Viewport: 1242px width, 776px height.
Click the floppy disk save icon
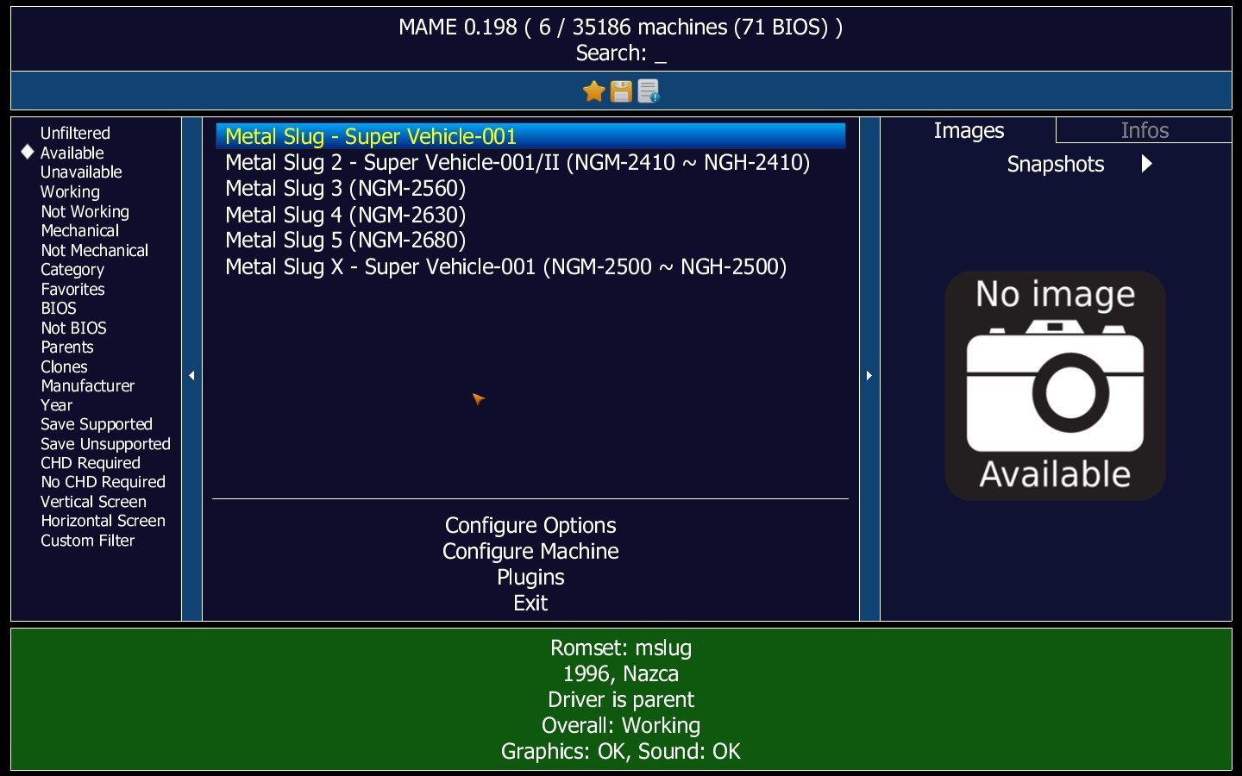click(x=621, y=91)
